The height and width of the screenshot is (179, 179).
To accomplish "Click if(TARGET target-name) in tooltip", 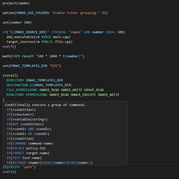I will 28,153.
